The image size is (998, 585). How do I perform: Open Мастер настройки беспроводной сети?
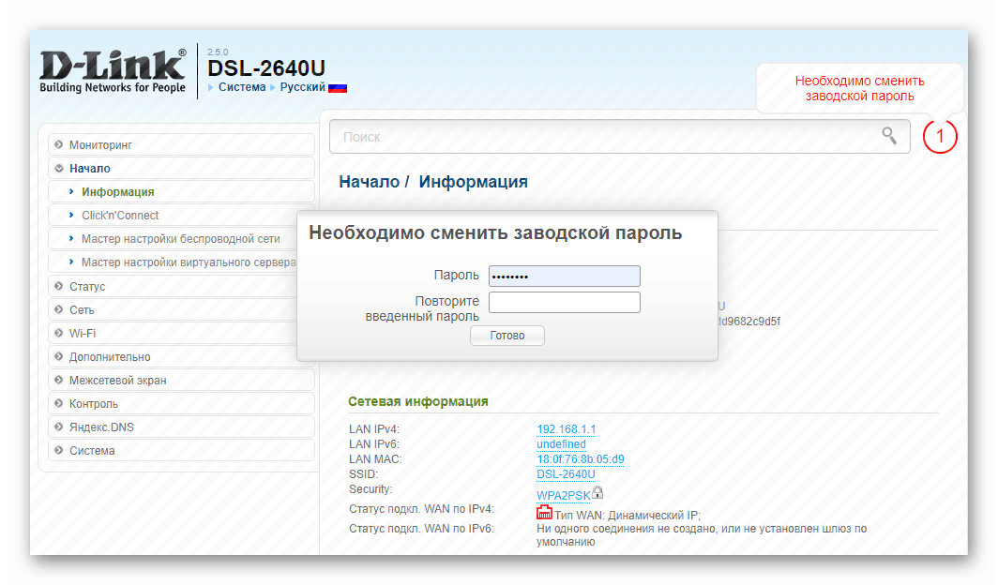click(181, 239)
